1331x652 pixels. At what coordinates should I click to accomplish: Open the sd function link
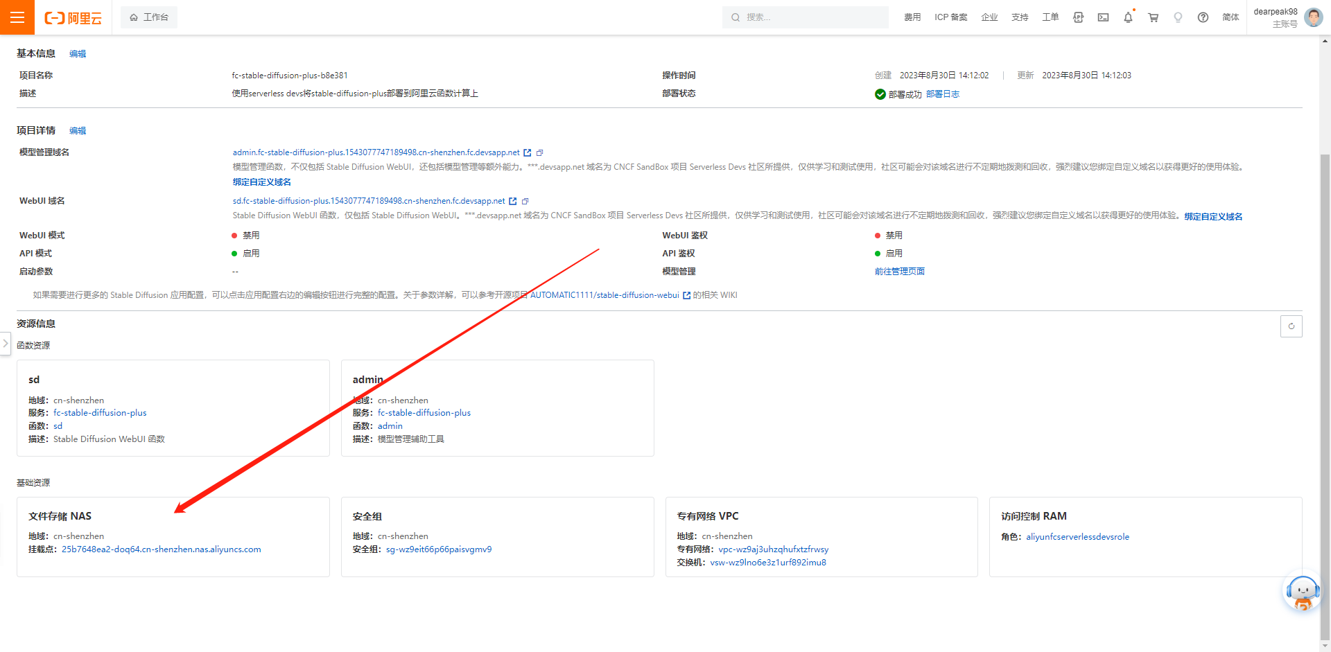pyautogui.click(x=58, y=426)
